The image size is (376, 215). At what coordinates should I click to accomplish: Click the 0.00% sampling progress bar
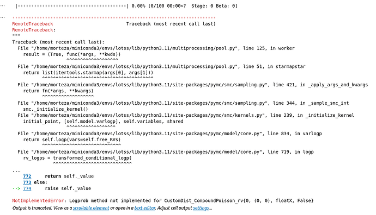72,6
